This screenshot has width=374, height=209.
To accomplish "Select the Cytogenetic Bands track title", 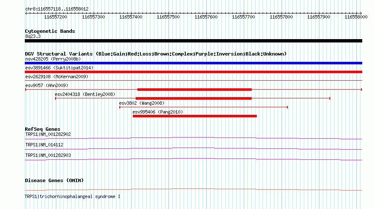I will (50, 31).
